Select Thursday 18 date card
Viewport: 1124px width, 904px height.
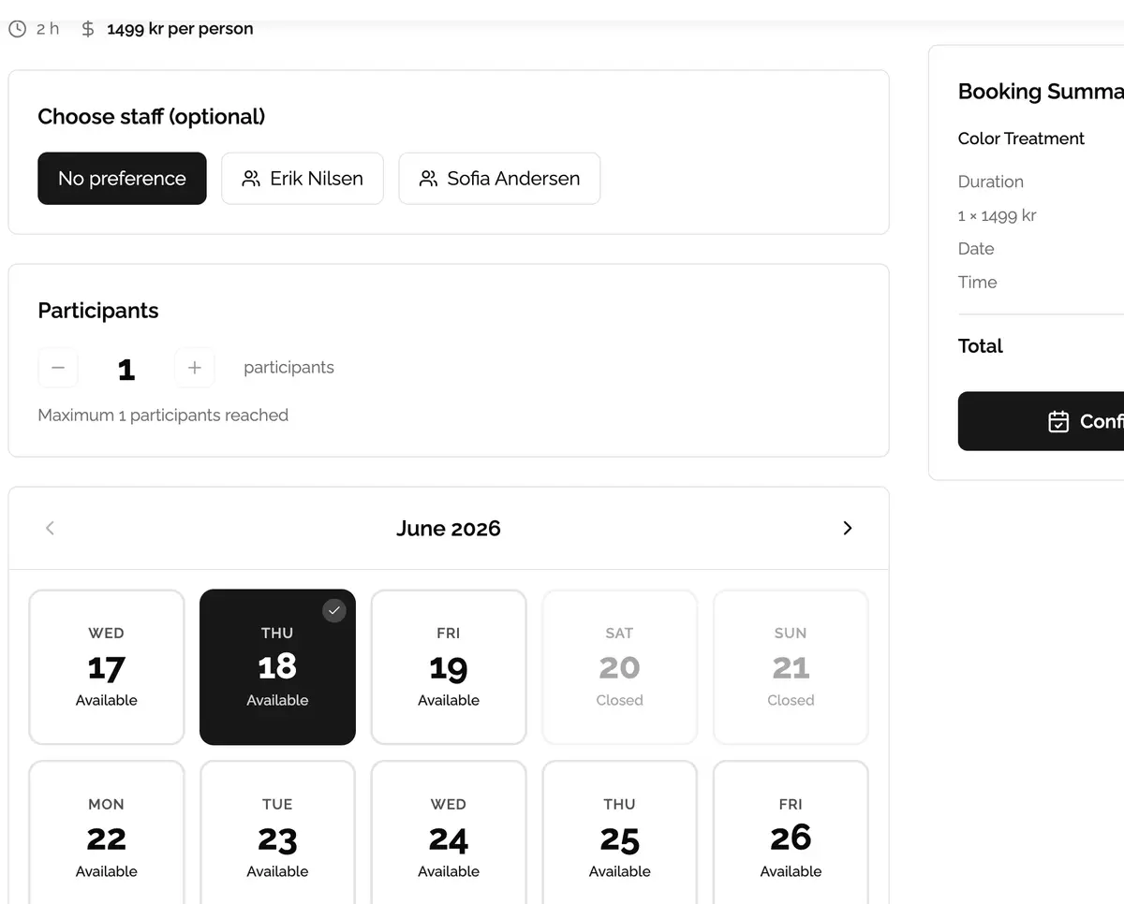coord(277,667)
